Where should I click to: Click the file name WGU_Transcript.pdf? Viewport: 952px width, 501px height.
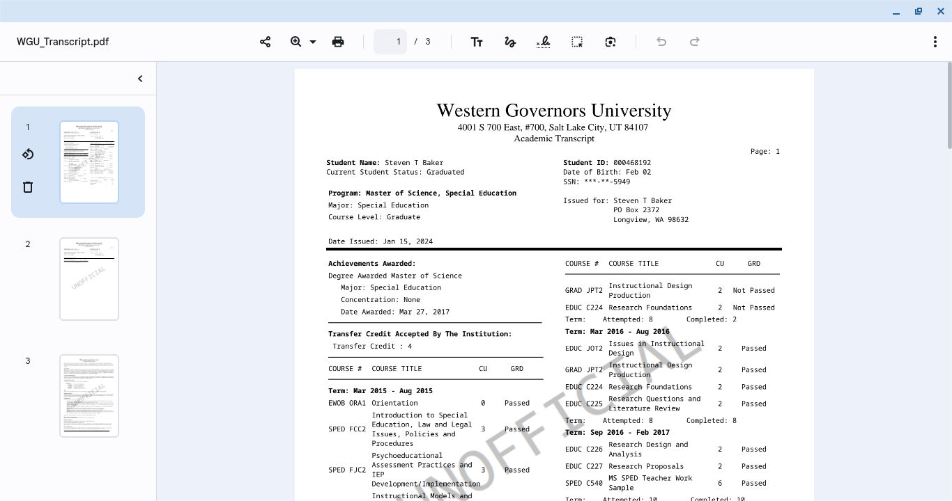(x=63, y=42)
